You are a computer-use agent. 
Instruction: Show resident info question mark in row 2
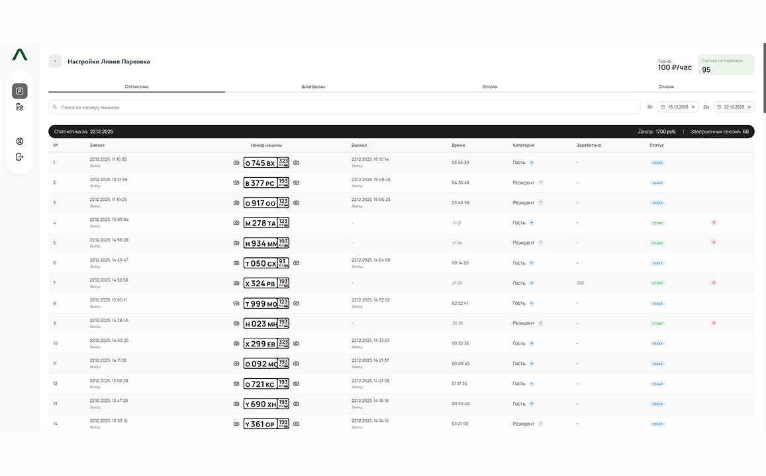540,182
